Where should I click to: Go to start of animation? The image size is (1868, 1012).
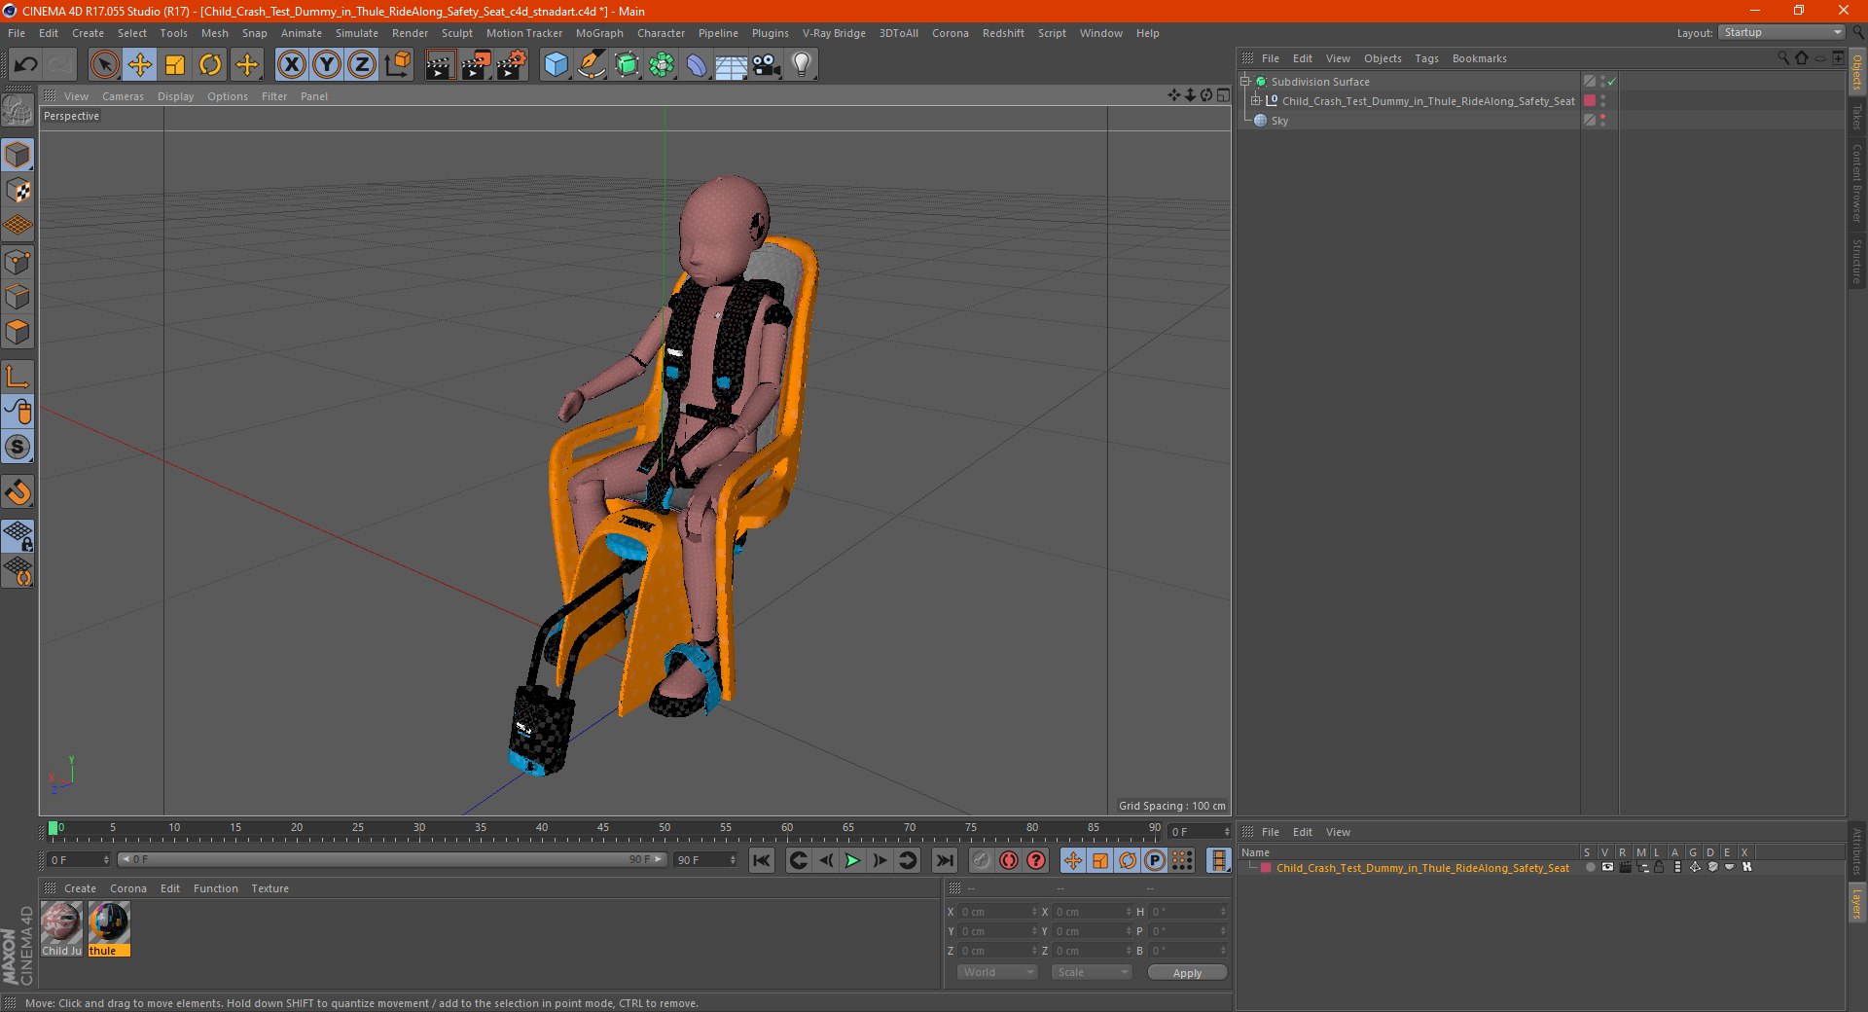coord(762,860)
